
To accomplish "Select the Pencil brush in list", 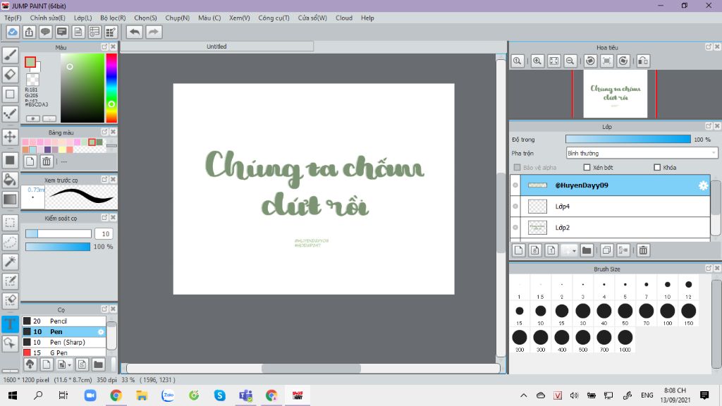I will tap(64, 321).
